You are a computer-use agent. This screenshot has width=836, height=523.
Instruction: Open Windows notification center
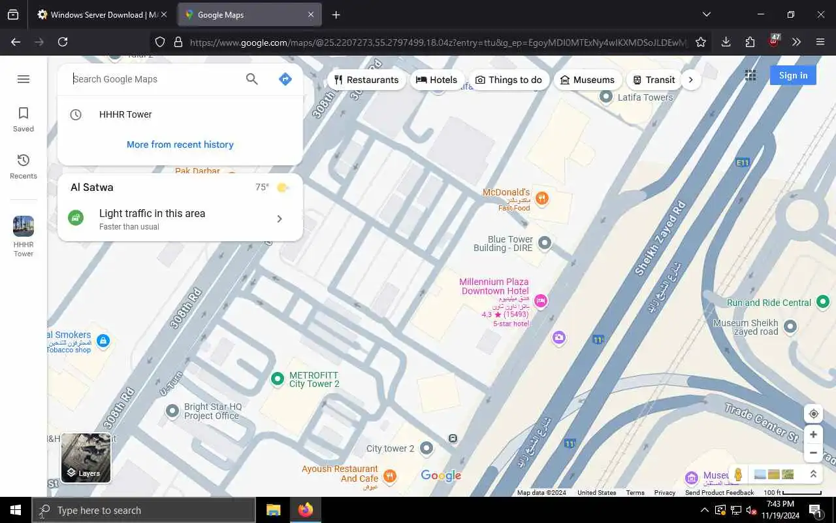(x=815, y=510)
